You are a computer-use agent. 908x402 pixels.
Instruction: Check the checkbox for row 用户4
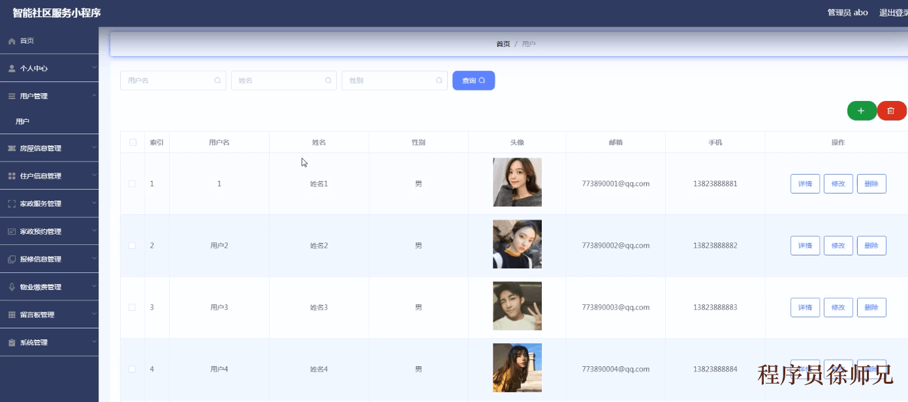coord(133,369)
